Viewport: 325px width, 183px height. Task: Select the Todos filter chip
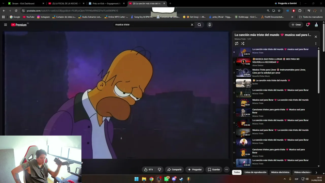237,172
